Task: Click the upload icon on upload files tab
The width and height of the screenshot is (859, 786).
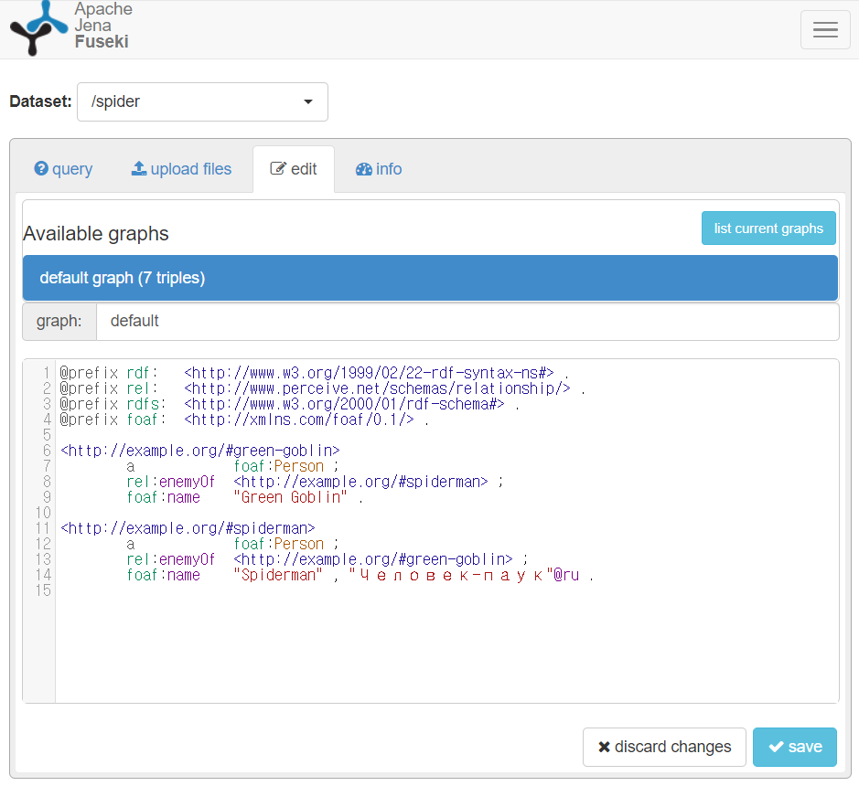Action: (x=139, y=168)
